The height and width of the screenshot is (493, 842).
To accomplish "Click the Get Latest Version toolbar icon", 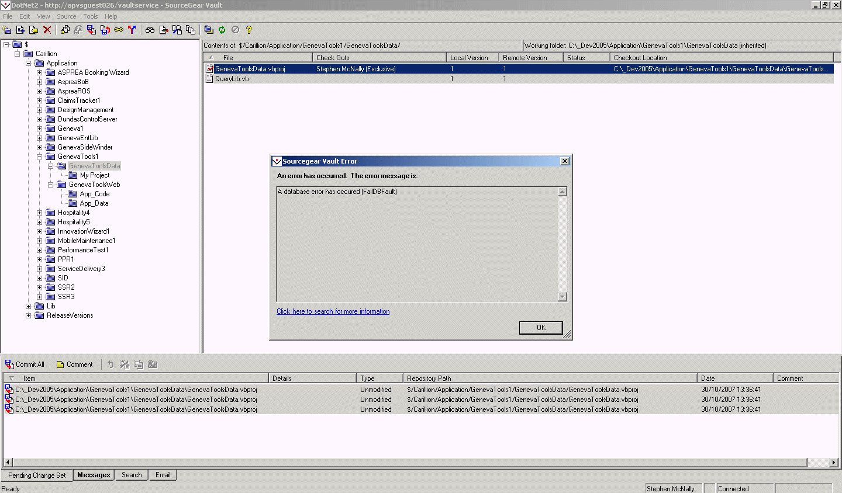I will [92, 30].
